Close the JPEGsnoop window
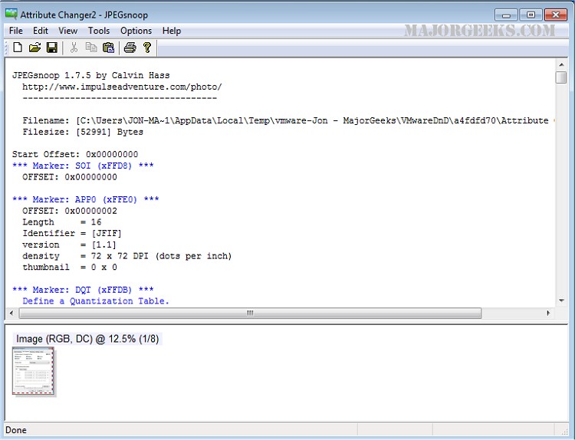 pos(556,15)
